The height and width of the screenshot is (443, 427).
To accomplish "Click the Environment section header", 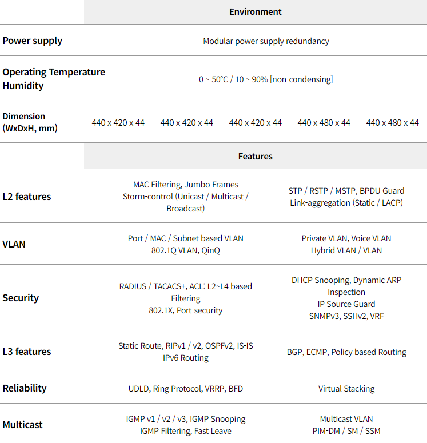I will pyautogui.click(x=255, y=12).
